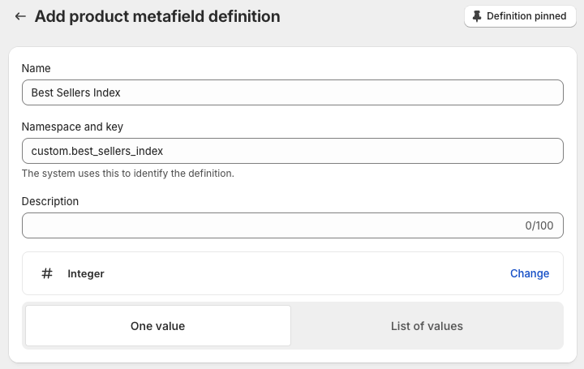This screenshot has height=369, width=584.
Task: Toggle the Definition pinned button
Action: [519, 16]
